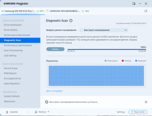Click the blue Хороший legend dot

pos(136,61)
